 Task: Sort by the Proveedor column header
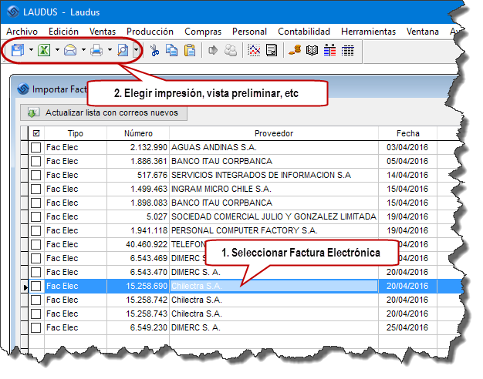click(274, 133)
